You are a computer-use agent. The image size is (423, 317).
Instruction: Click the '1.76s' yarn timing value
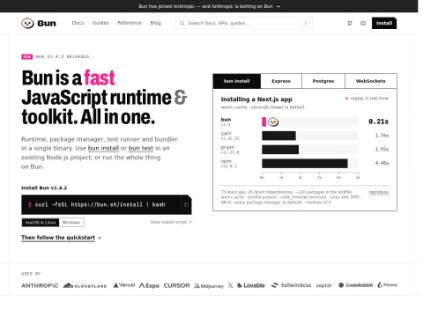(382, 136)
